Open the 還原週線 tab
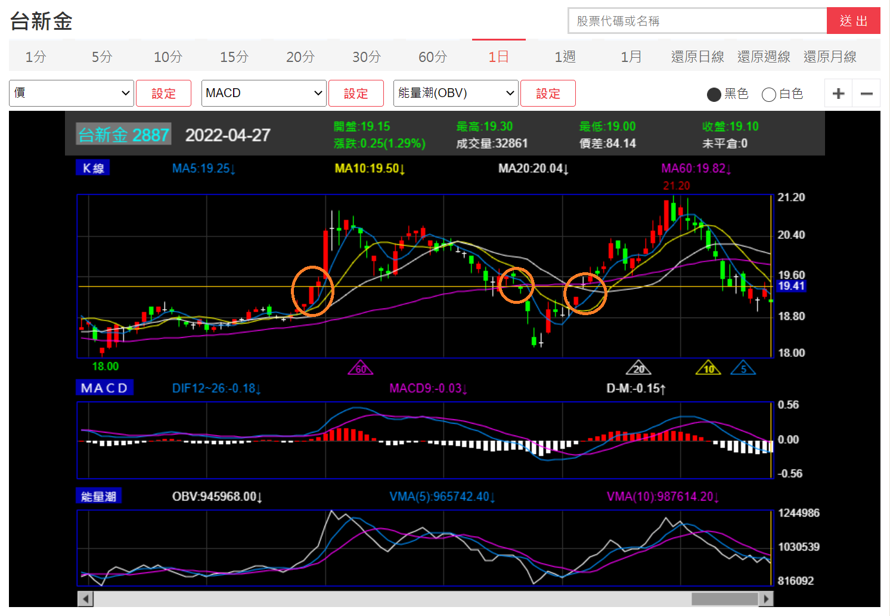The height and width of the screenshot is (616, 890). pos(764,57)
